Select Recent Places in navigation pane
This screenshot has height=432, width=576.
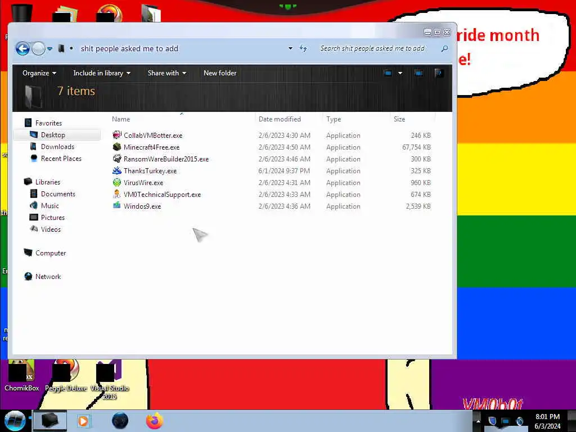(x=61, y=158)
